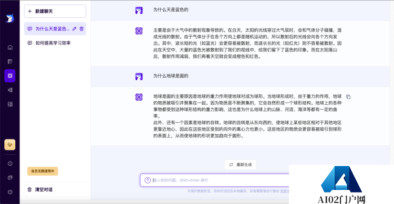Viewport: 394px width, 204px height.
Task: Open the feedback chat icon in sidebar
Action: [x=10, y=178]
